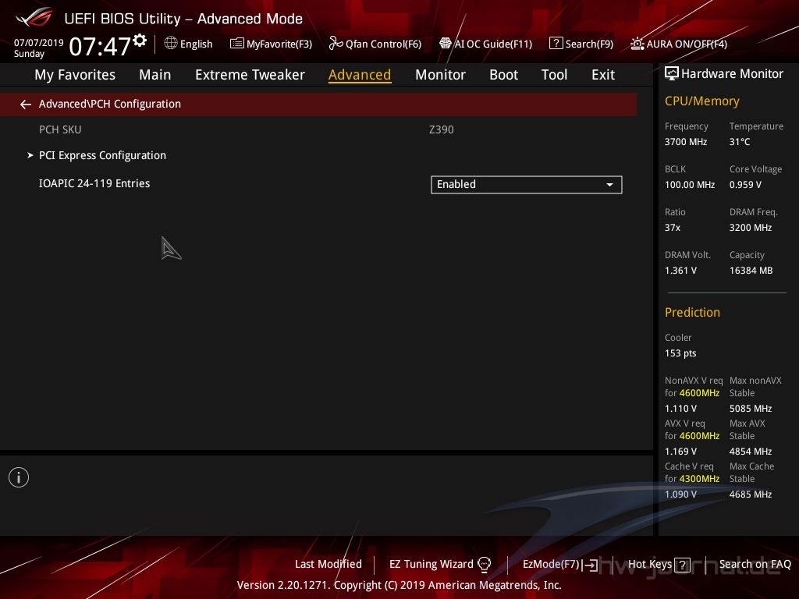Click the 1.361 V DRAM voltage
Screen dimensions: 799x599
[x=680, y=270]
